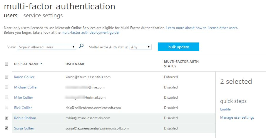Open the View dropdown for sign-in users
The width and height of the screenshot is (266, 138).
point(47,47)
